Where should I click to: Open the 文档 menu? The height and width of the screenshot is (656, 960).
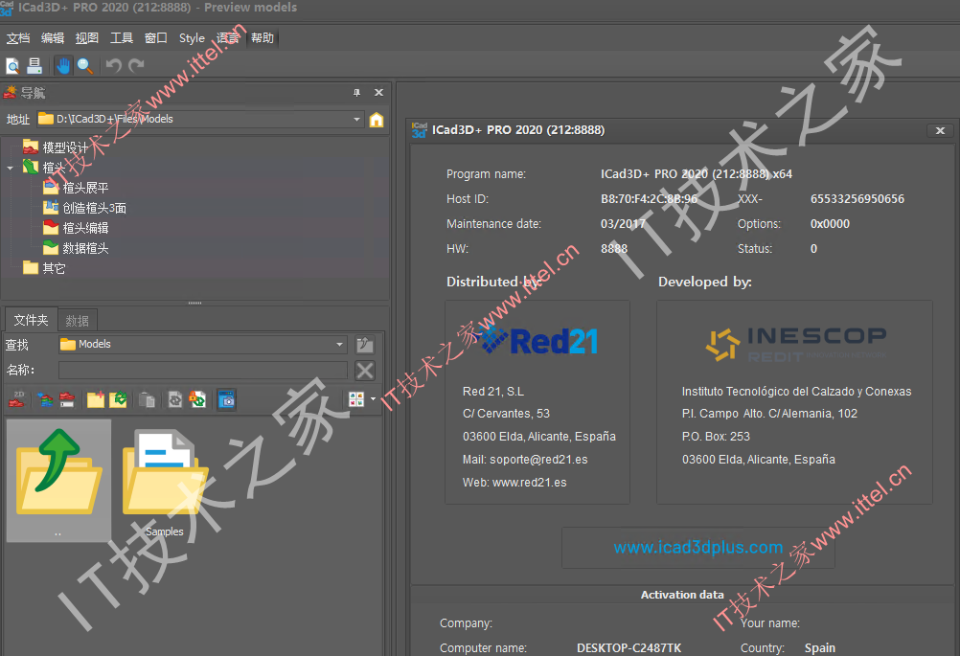click(18, 38)
